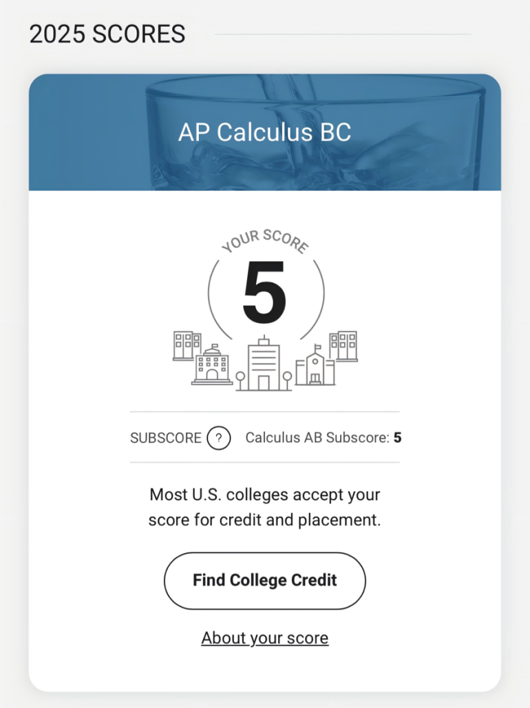Click the Find College Credit button

[265, 581]
